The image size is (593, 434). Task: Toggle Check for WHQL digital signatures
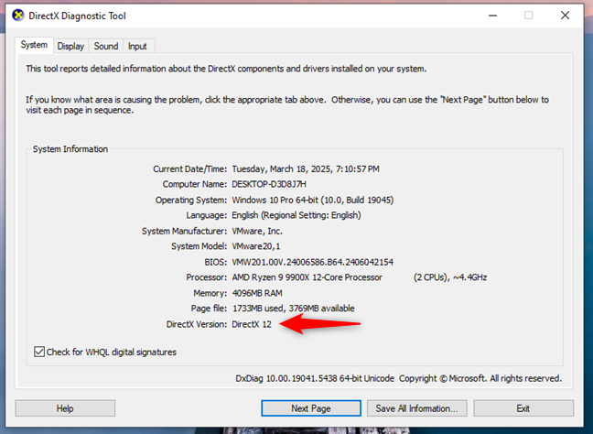[105, 352]
